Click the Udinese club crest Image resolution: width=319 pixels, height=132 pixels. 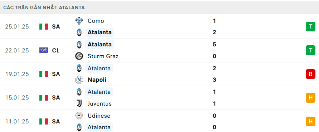pyautogui.click(x=79, y=116)
